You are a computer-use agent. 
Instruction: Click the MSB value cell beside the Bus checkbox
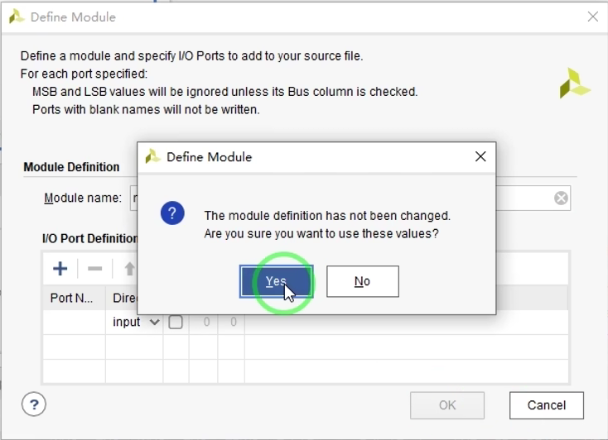tap(204, 322)
